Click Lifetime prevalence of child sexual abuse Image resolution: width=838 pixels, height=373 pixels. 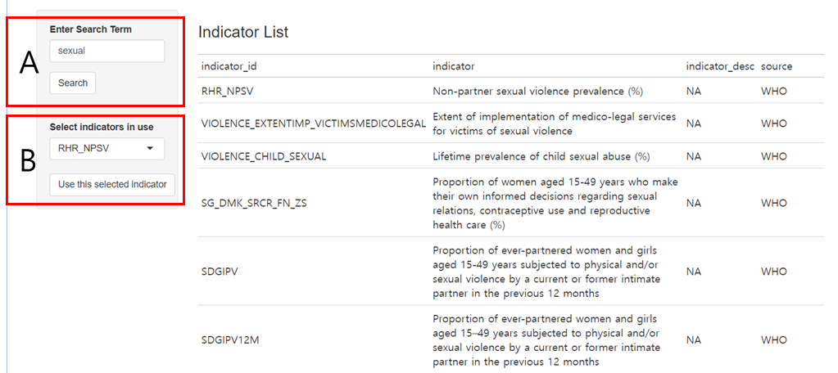[x=541, y=156]
